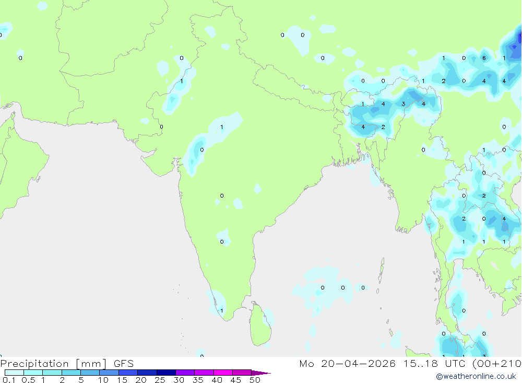The height and width of the screenshot is (383, 522).
Task: Pick the 0.5–1 mm legend swatch
Action: (33, 373)
